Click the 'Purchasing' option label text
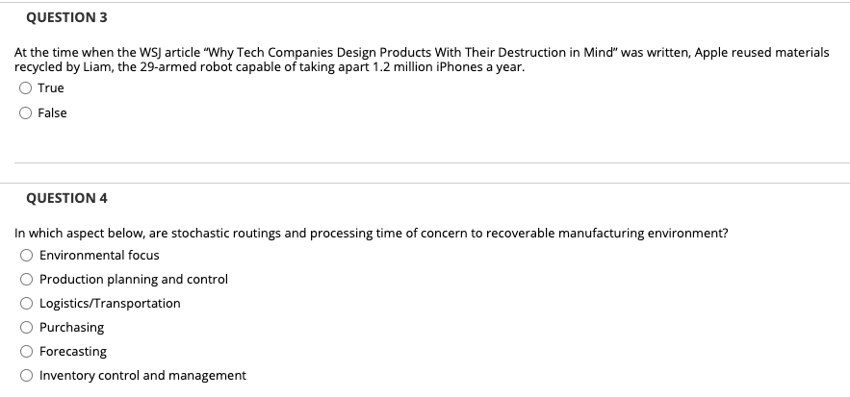Screen dimensions: 850x397 click(71, 328)
